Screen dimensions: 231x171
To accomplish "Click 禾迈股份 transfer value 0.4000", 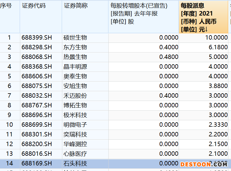I will (169, 96).
